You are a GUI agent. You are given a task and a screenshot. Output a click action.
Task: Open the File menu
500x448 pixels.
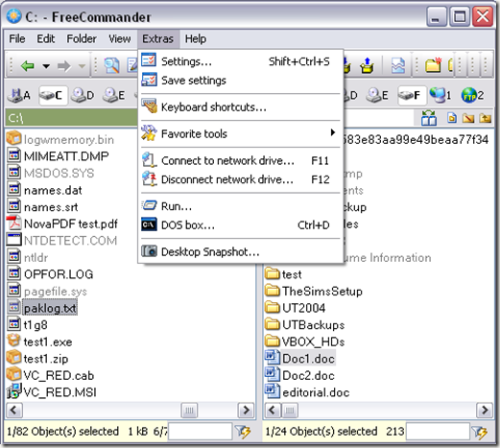point(17,39)
